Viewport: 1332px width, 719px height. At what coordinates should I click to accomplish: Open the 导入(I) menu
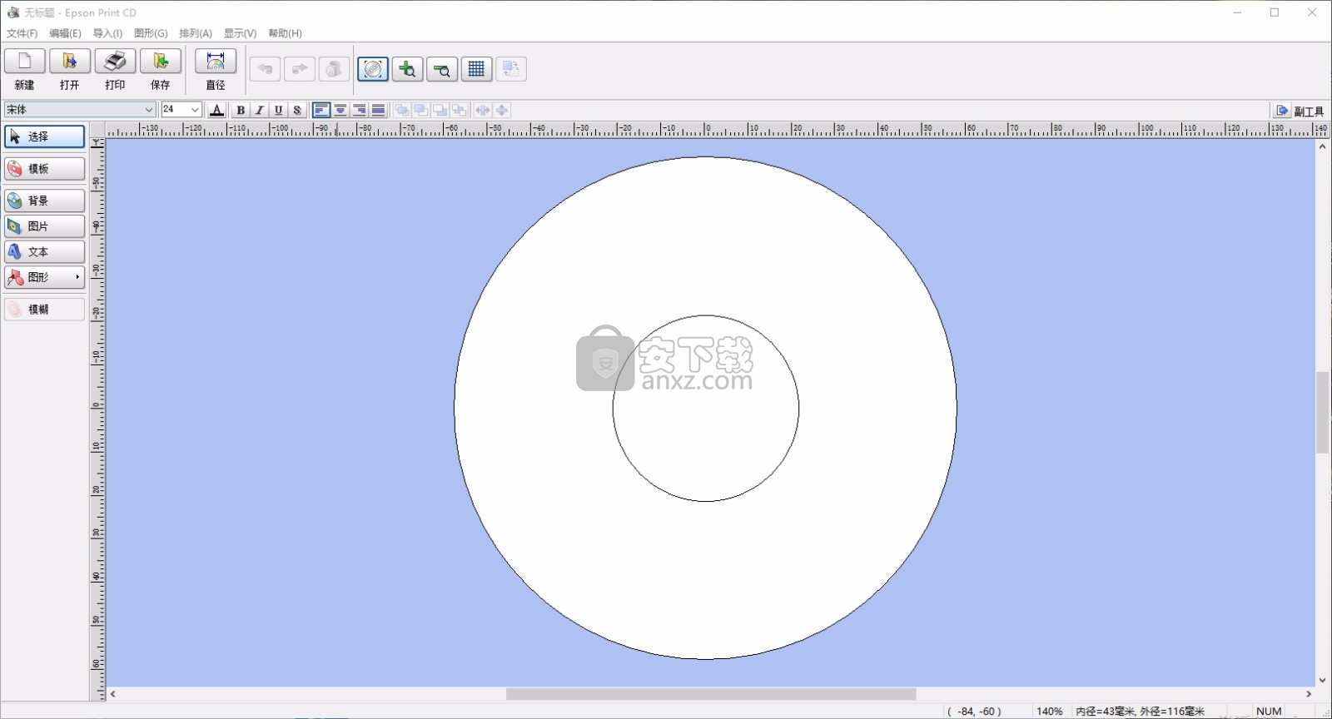107,33
